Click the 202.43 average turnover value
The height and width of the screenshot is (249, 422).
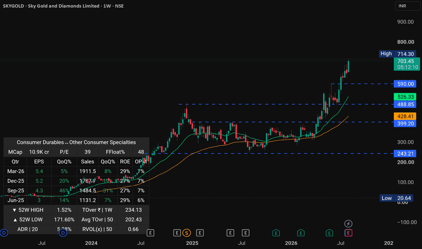coord(133,220)
